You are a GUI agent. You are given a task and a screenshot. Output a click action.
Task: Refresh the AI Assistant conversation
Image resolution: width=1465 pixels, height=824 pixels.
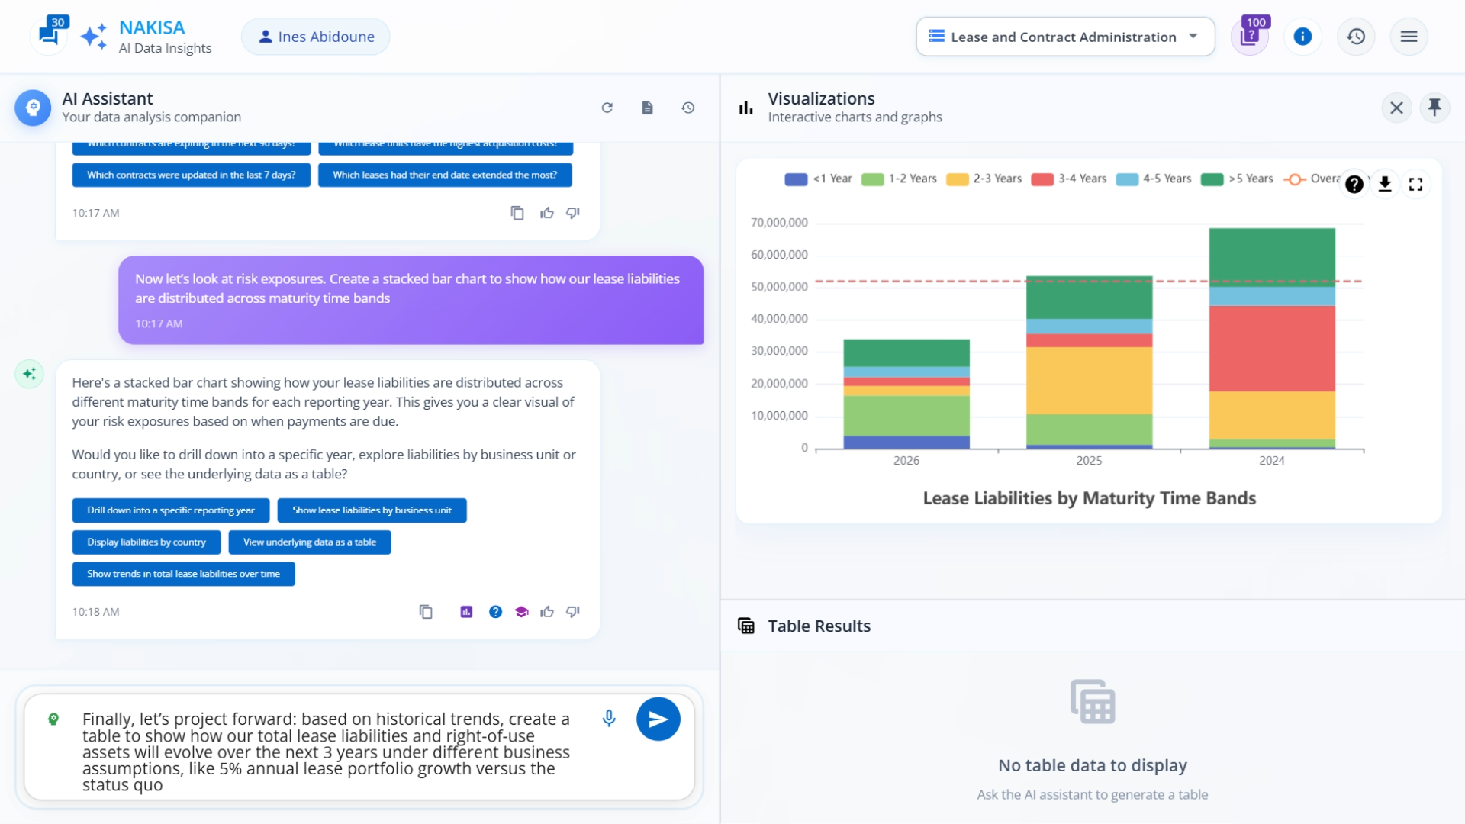(x=607, y=108)
